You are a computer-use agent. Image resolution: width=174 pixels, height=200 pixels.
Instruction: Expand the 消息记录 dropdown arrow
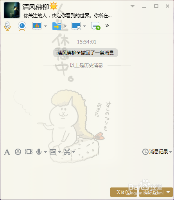170,152
